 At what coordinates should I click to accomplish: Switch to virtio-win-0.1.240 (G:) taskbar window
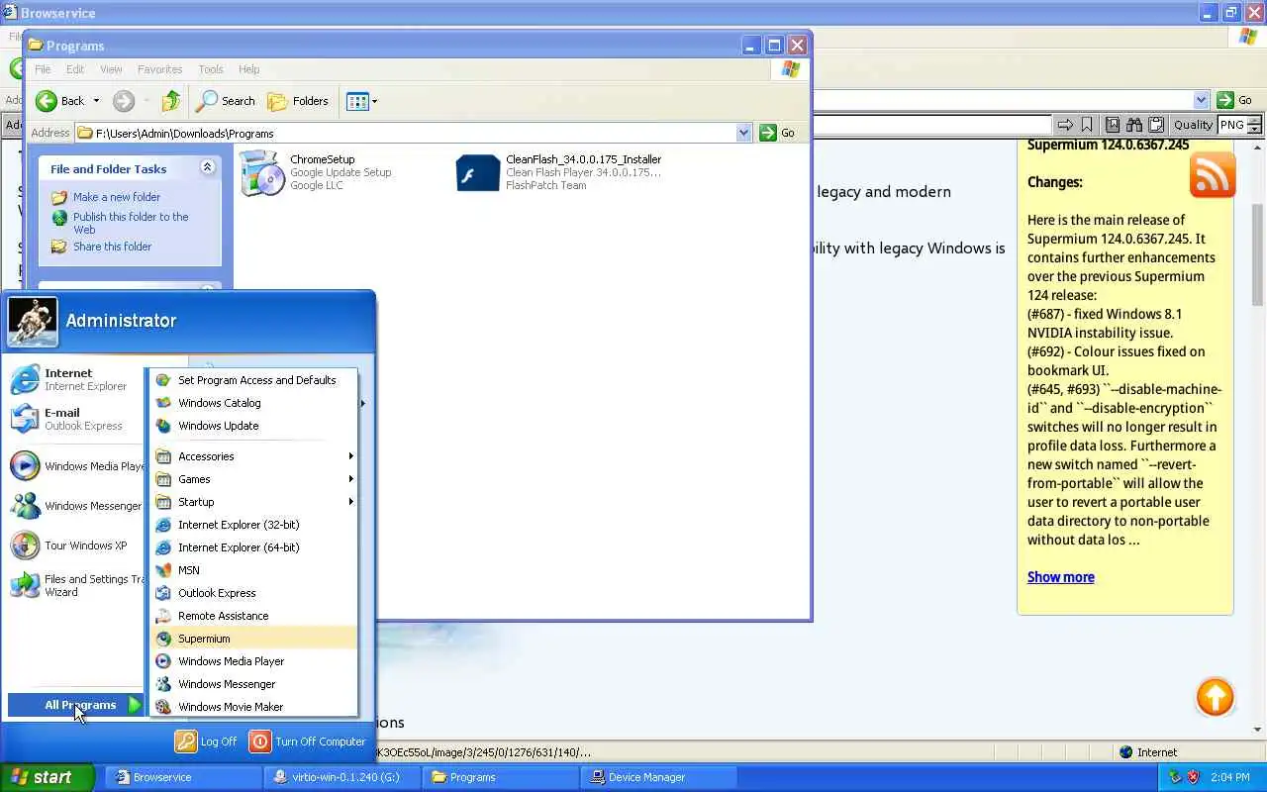[x=342, y=777]
